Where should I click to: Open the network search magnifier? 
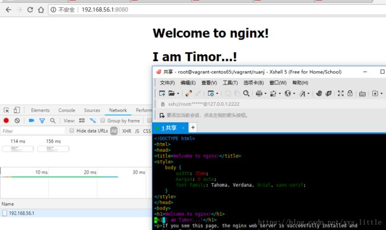[x=53, y=121]
